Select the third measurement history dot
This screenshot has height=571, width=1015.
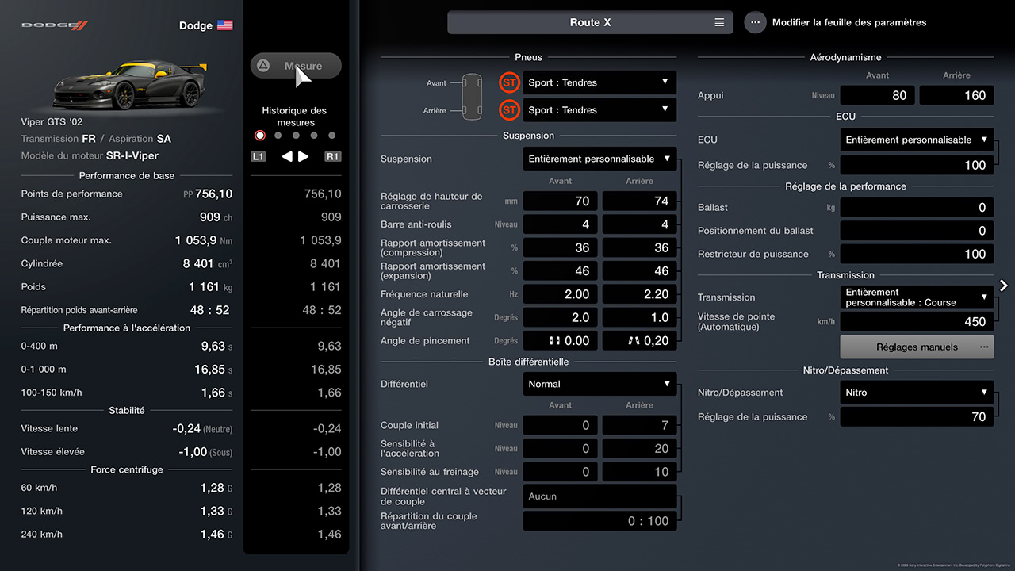pyautogui.click(x=296, y=136)
